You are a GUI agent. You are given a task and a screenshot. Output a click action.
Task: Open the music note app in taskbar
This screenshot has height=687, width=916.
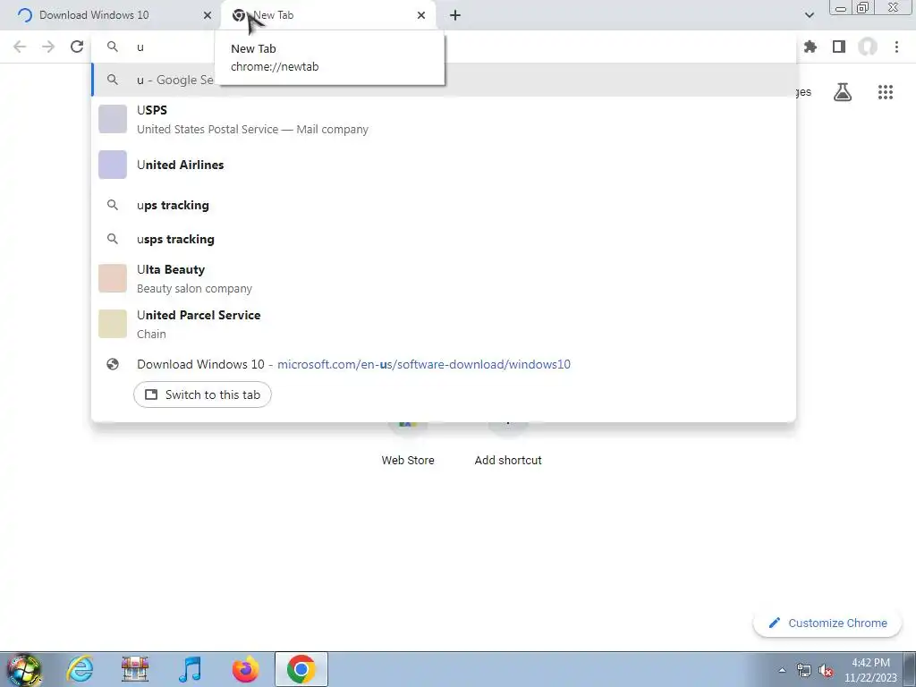click(191, 669)
